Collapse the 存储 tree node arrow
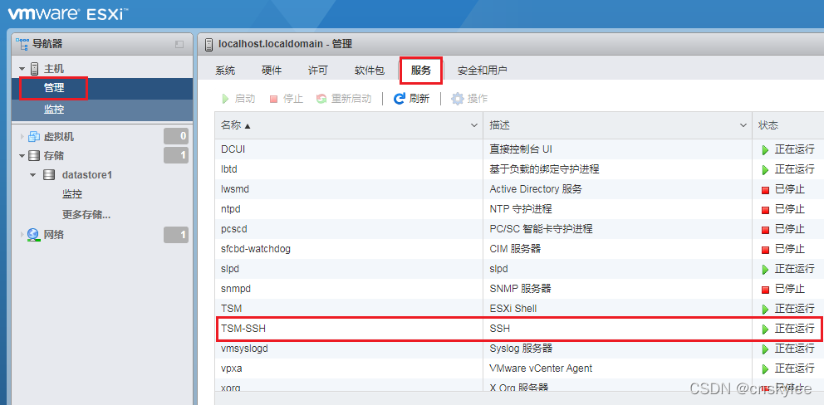Viewport: 824px width, 405px height. (x=22, y=156)
